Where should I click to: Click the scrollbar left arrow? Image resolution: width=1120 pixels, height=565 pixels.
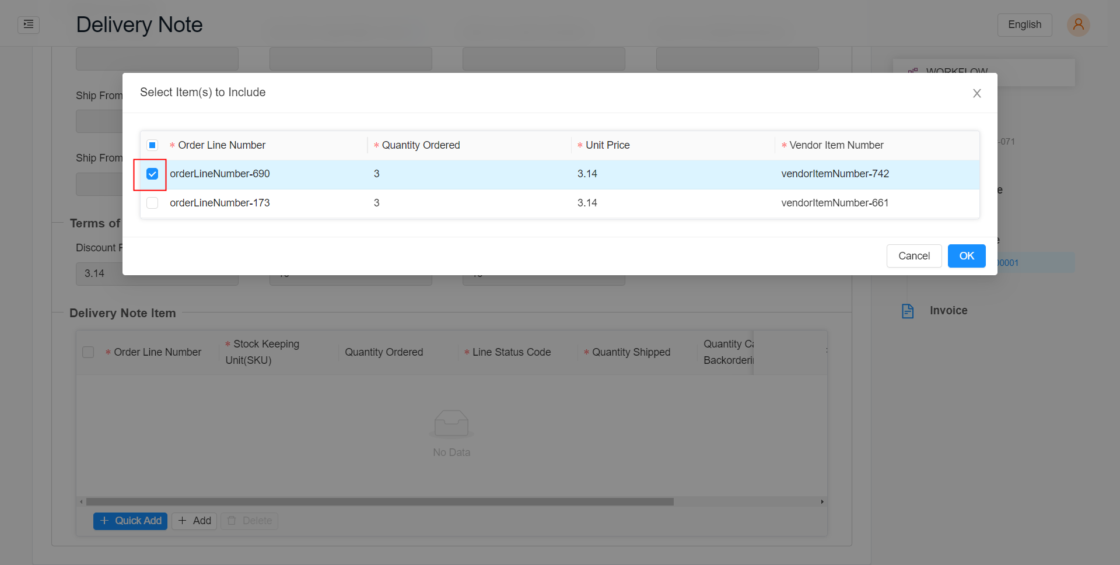pyautogui.click(x=81, y=501)
